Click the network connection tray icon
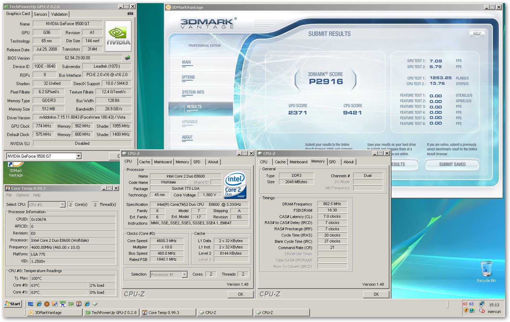This screenshot has height=322, width=510. [x=482, y=304]
